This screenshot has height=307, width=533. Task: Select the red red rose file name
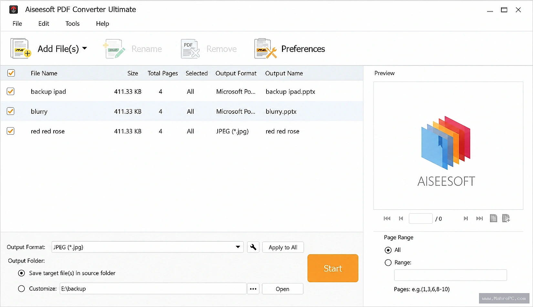pyautogui.click(x=48, y=131)
